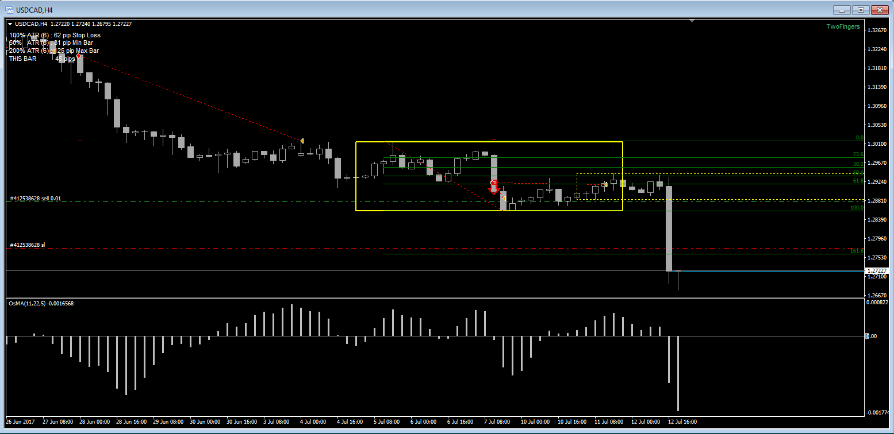Click the chart shift triangle marker at top
The image size is (894, 434).
pyautogui.click(x=692, y=21)
